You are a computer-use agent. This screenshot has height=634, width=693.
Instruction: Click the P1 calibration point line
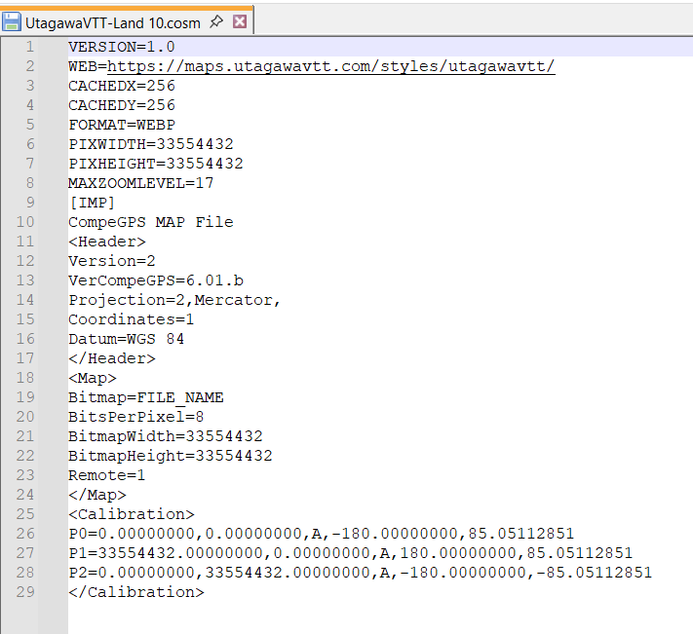[x=351, y=553]
